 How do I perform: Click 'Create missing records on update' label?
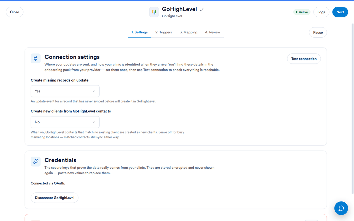[59, 80]
